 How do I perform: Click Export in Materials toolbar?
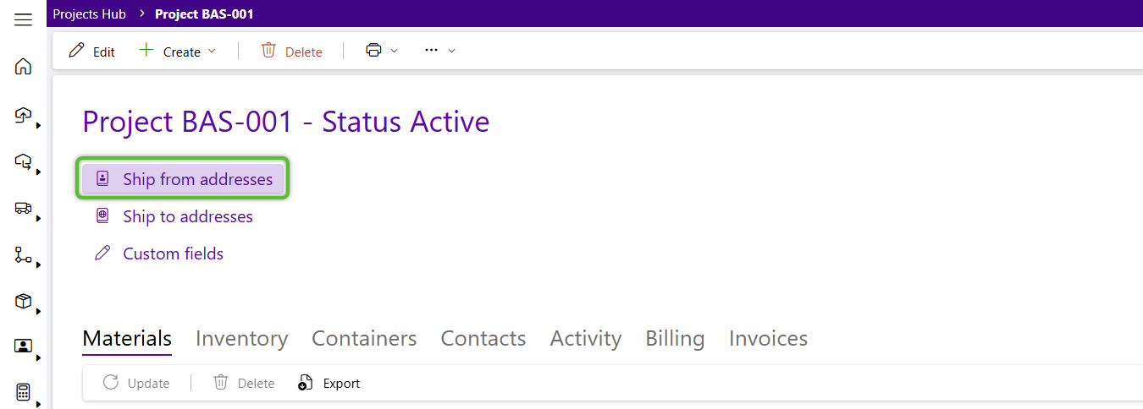[329, 383]
